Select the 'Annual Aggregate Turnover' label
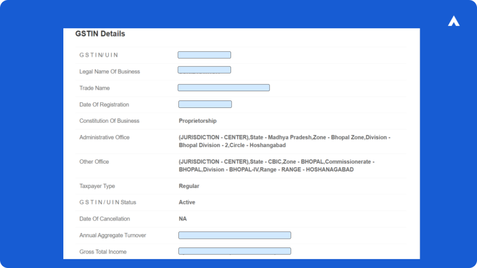 pyautogui.click(x=113, y=235)
